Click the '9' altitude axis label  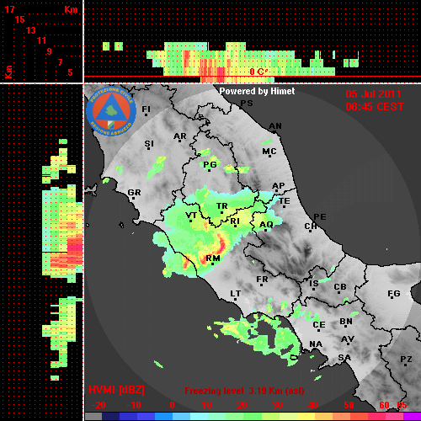[50, 51]
